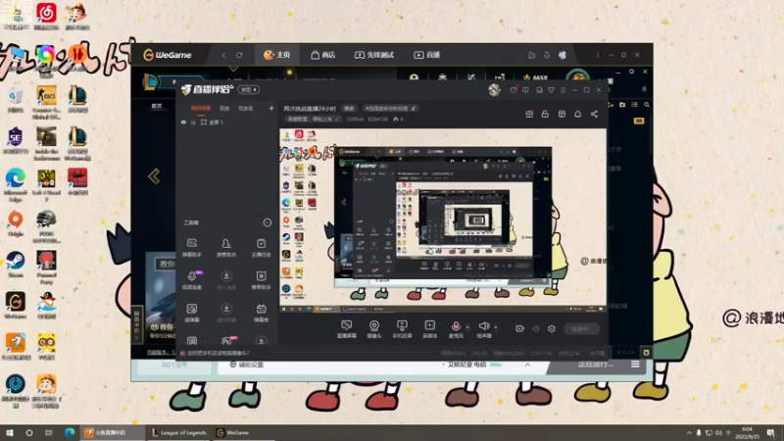Toggle the preview eye icon next to settings
This screenshot has height=441, width=784.
[535, 328]
